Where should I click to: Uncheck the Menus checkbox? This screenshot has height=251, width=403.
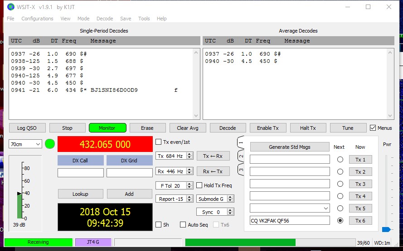pos(373,128)
